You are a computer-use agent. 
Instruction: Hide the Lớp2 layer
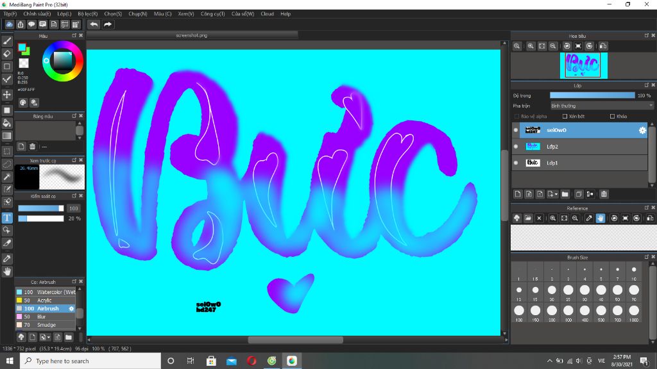[x=516, y=147]
